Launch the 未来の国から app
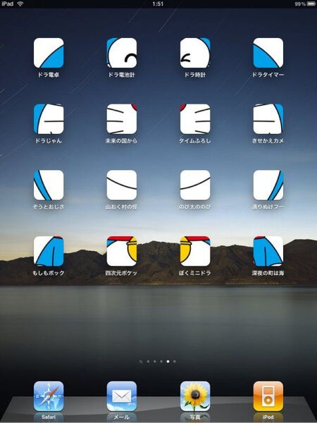 pyautogui.click(x=122, y=119)
